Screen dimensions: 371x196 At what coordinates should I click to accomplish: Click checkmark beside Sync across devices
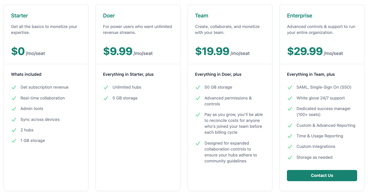click(14, 120)
